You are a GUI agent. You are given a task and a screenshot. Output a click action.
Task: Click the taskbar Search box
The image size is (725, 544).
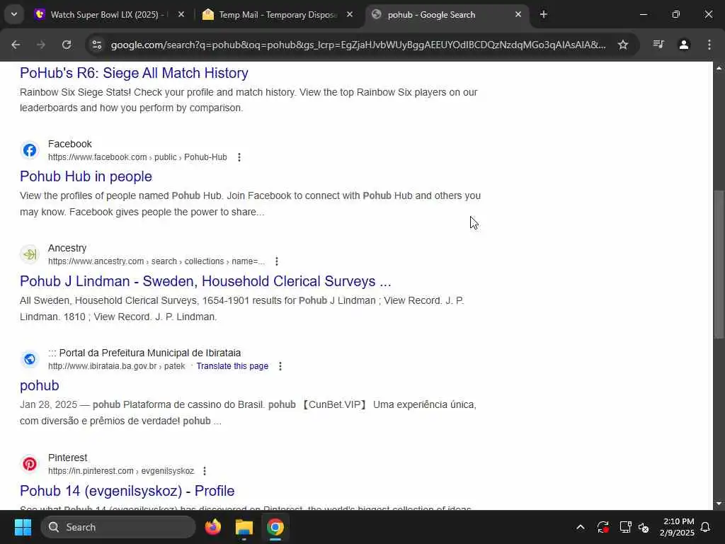click(118, 527)
